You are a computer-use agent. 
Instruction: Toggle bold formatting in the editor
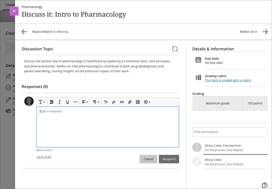[x=52, y=102]
